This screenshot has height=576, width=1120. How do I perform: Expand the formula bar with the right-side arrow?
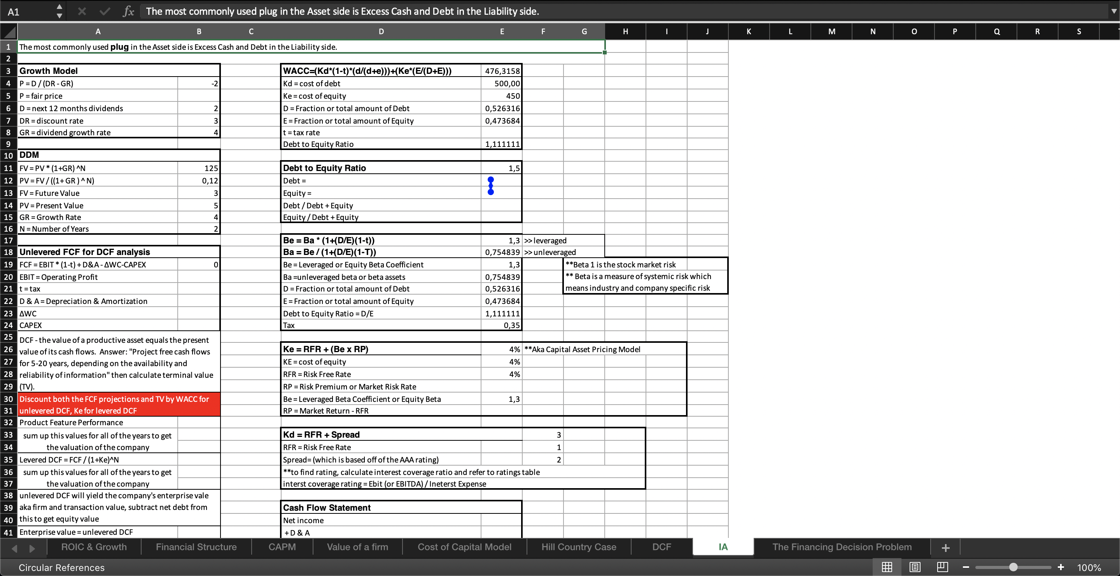point(1113,11)
